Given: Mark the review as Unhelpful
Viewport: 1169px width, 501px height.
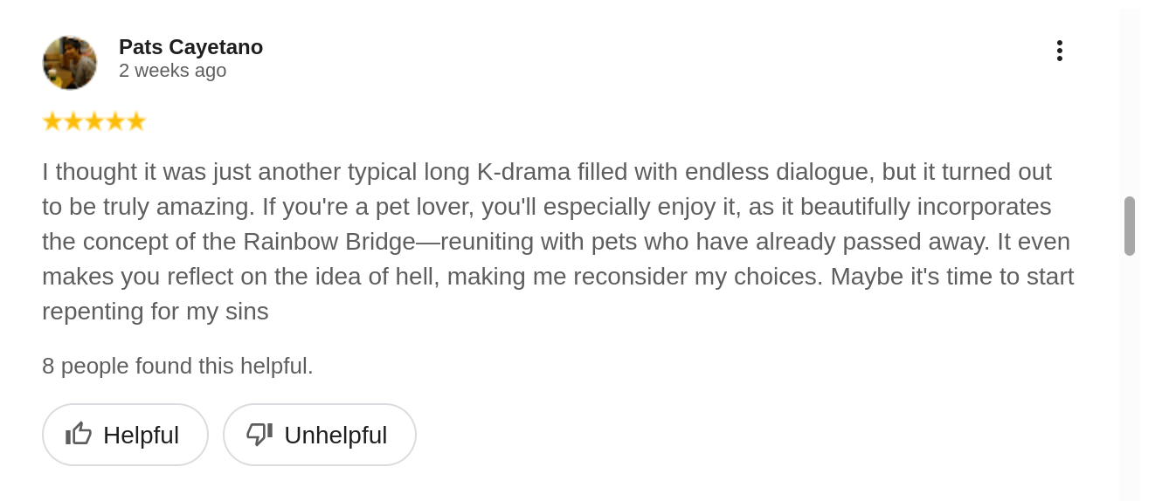Looking at the screenshot, I should pyautogui.click(x=319, y=435).
